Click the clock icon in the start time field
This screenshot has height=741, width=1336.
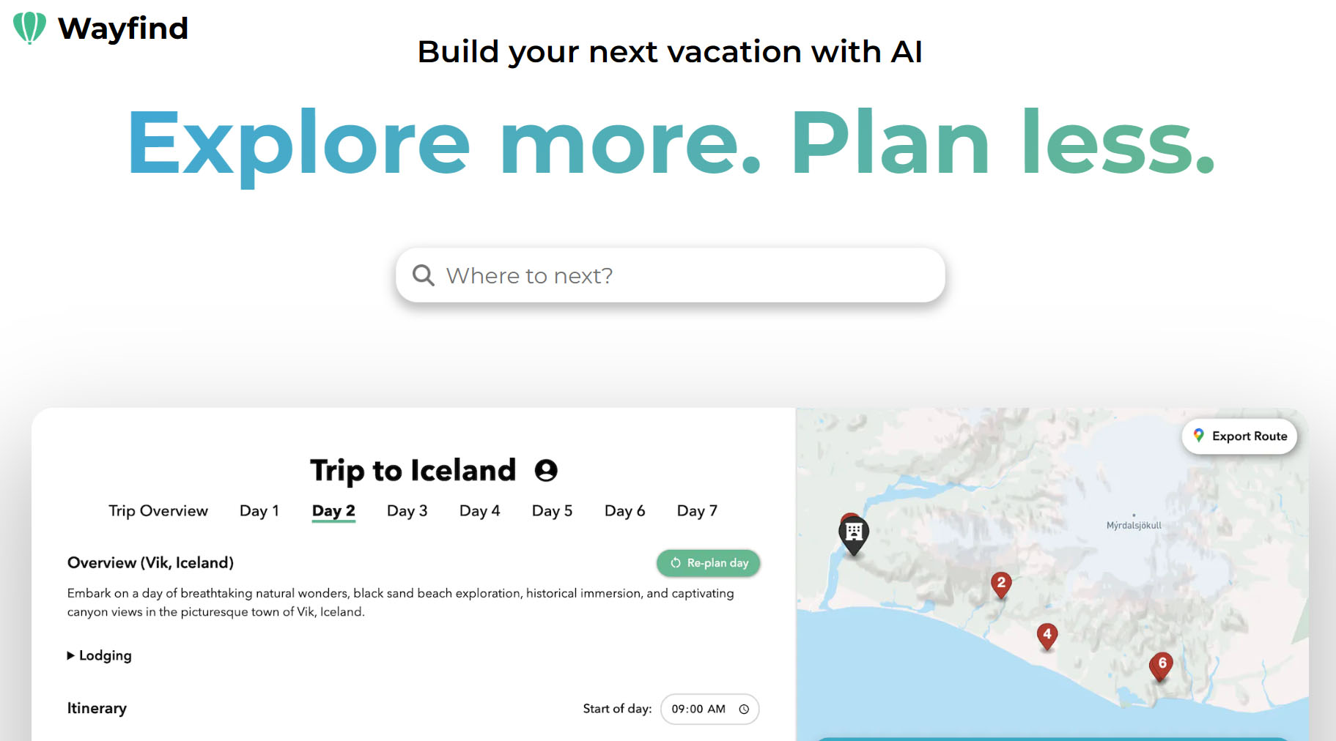tap(744, 709)
